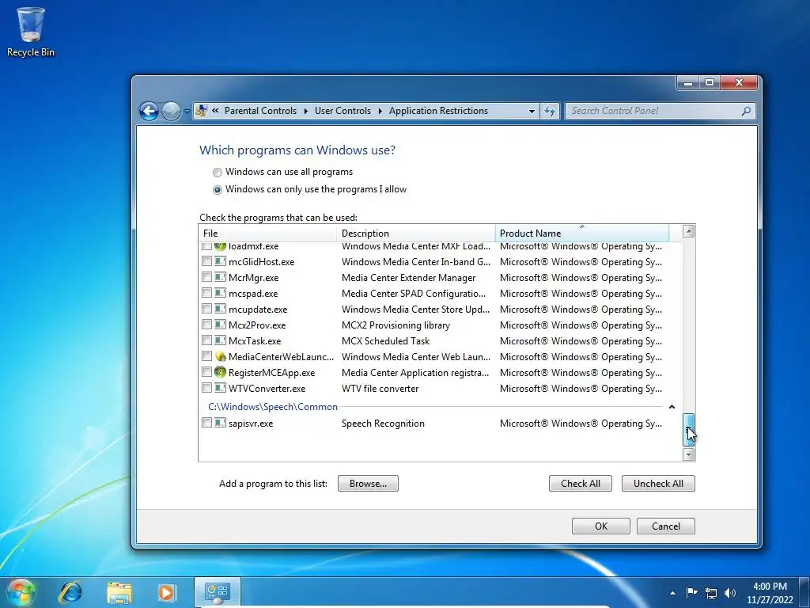Image resolution: width=810 pixels, height=608 pixels.
Task: Click the list scroll down arrow
Action: [688, 454]
